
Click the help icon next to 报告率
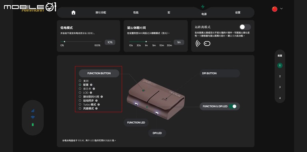(94, 89)
